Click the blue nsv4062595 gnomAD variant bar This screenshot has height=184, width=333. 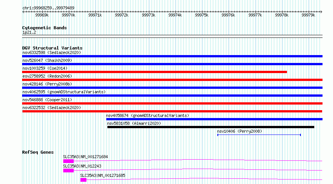(x=172, y=96)
